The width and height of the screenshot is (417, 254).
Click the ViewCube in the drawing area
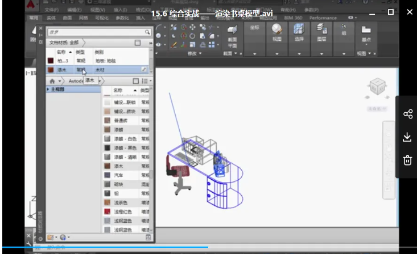(377, 86)
